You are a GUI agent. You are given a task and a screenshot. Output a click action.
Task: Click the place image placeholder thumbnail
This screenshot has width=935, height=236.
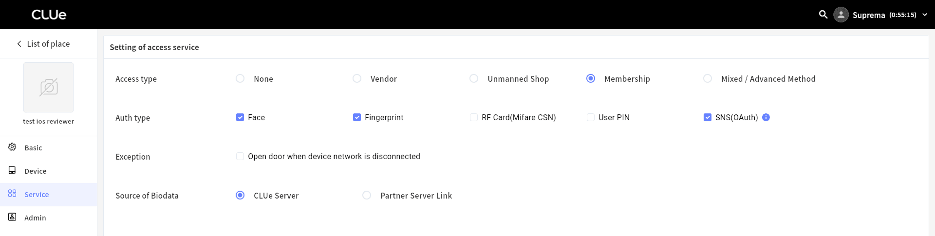pos(49,88)
